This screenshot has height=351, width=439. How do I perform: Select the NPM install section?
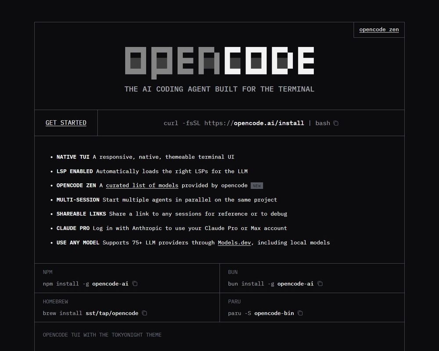click(127, 278)
